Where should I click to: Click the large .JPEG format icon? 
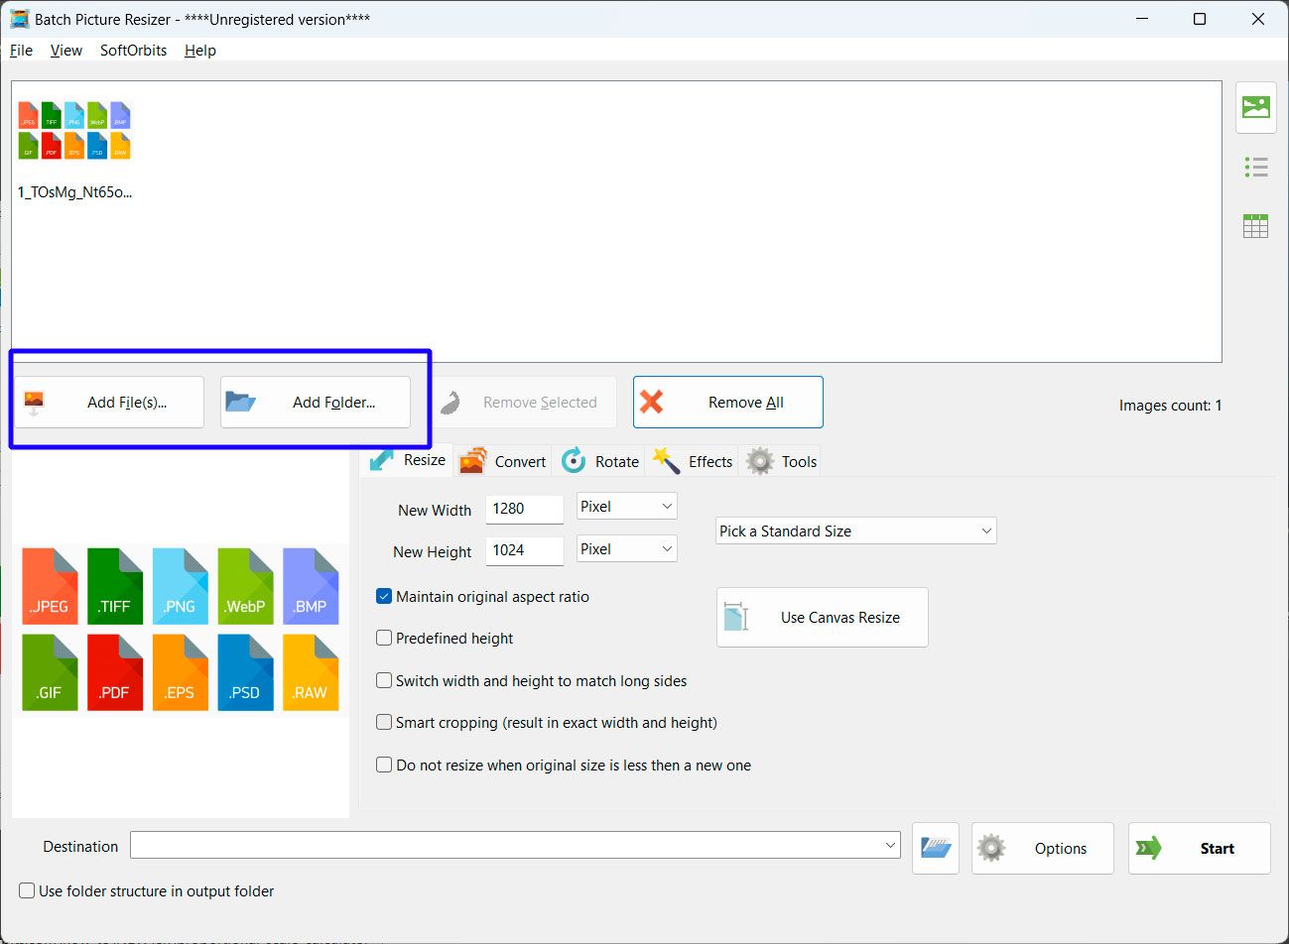pyautogui.click(x=50, y=586)
